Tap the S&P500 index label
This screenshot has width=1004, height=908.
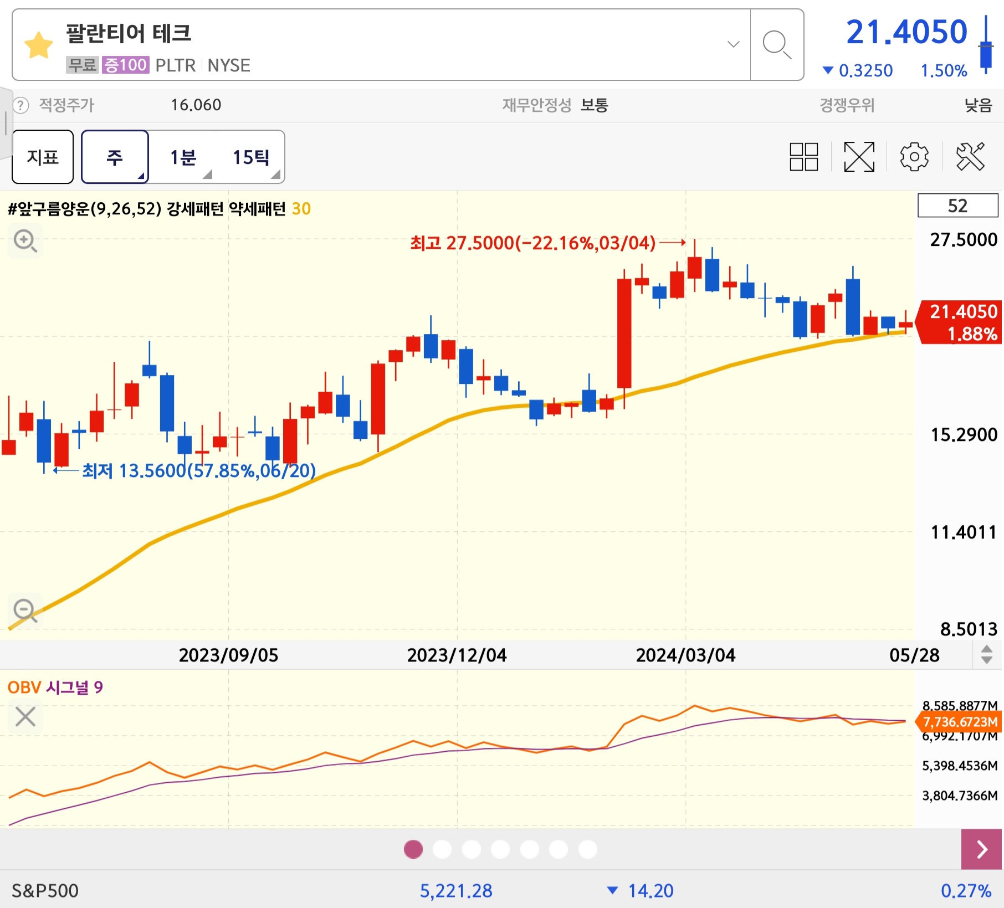45,890
